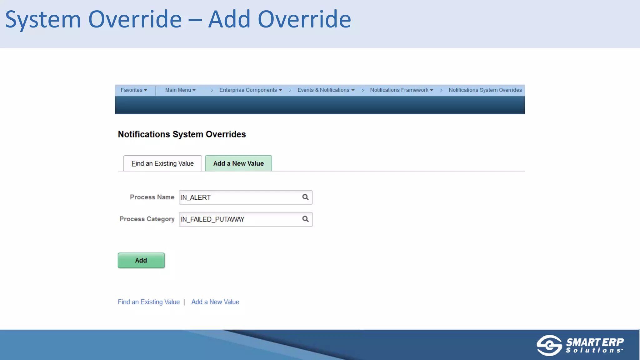This screenshot has height=360, width=640.
Task: Follow the bottom Add a New Value link
Action: click(215, 302)
